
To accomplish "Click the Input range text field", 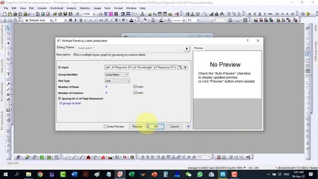I will [x=141, y=67].
